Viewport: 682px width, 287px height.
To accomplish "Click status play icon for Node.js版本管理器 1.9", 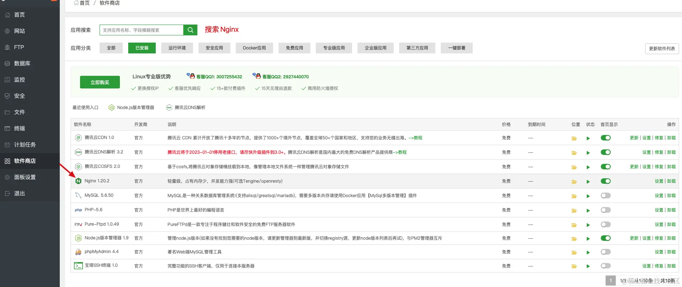I will point(588,239).
